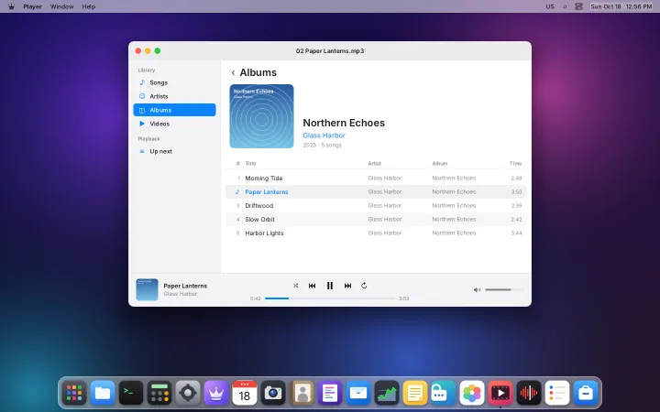
Task: Click the now-playing album thumbnail
Action: pos(147,289)
